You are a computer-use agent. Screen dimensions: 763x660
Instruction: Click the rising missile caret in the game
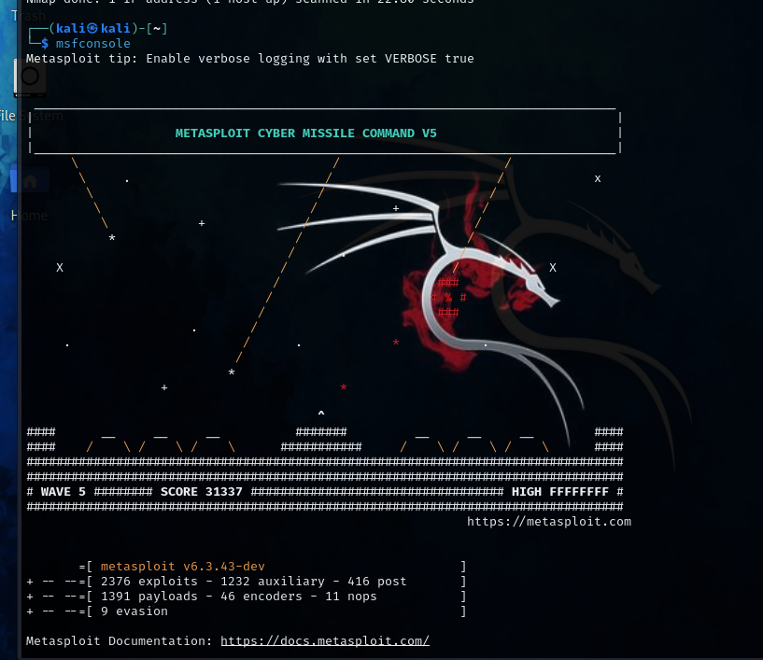[x=321, y=412]
